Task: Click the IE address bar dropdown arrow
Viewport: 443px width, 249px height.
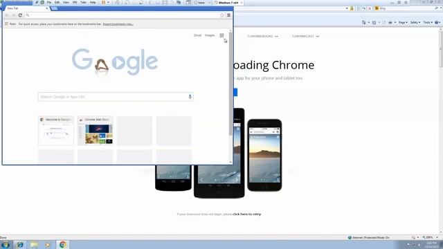Action: (347, 8)
